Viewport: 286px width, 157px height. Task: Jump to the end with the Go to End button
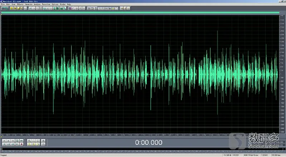point(17,144)
